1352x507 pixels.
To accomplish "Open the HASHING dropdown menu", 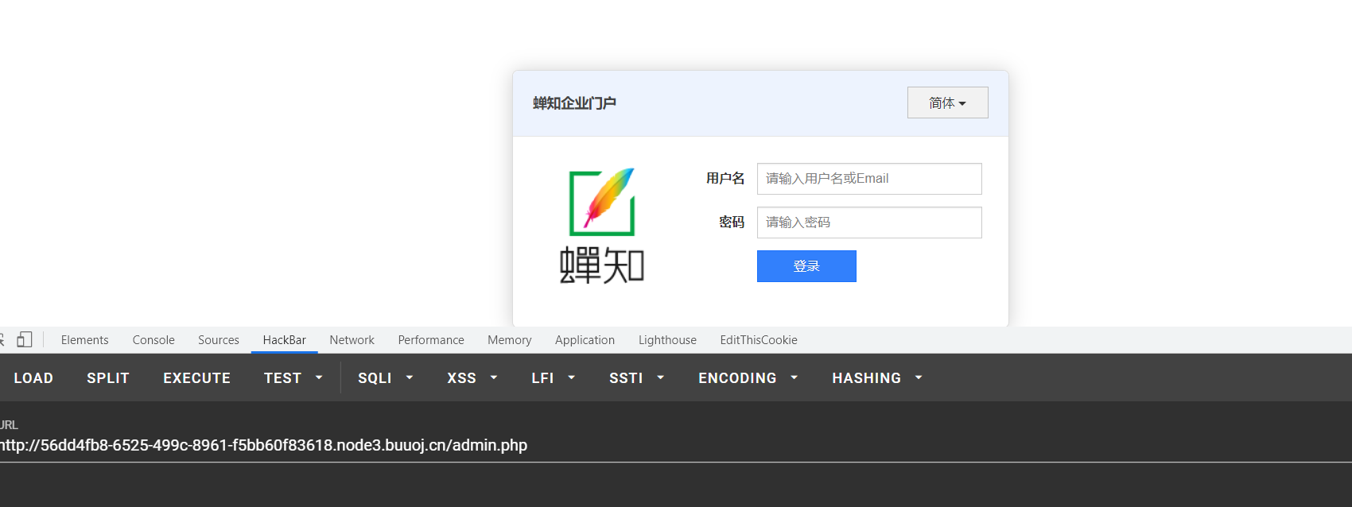I will coord(876,378).
